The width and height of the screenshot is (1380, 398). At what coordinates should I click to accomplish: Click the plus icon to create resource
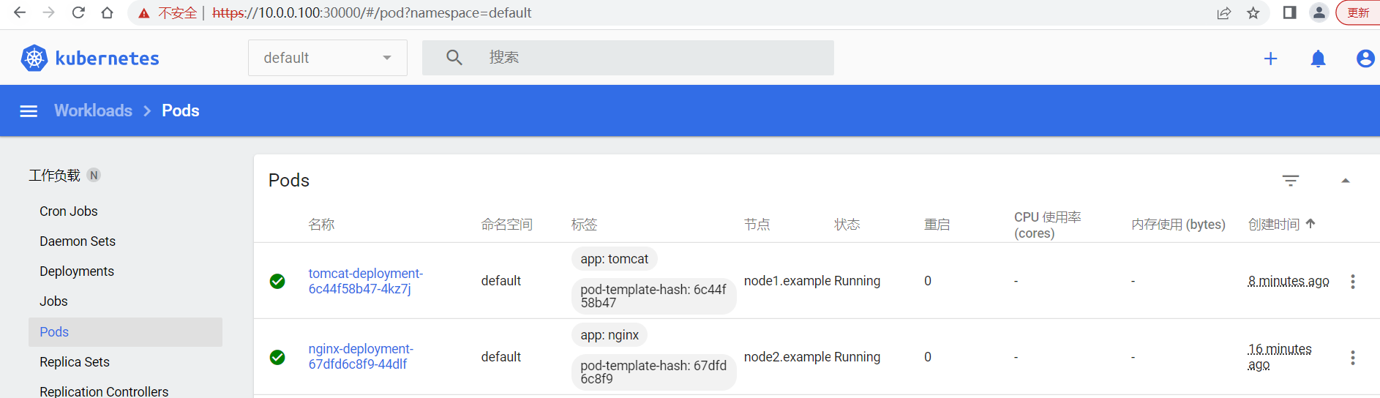(1271, 59)
